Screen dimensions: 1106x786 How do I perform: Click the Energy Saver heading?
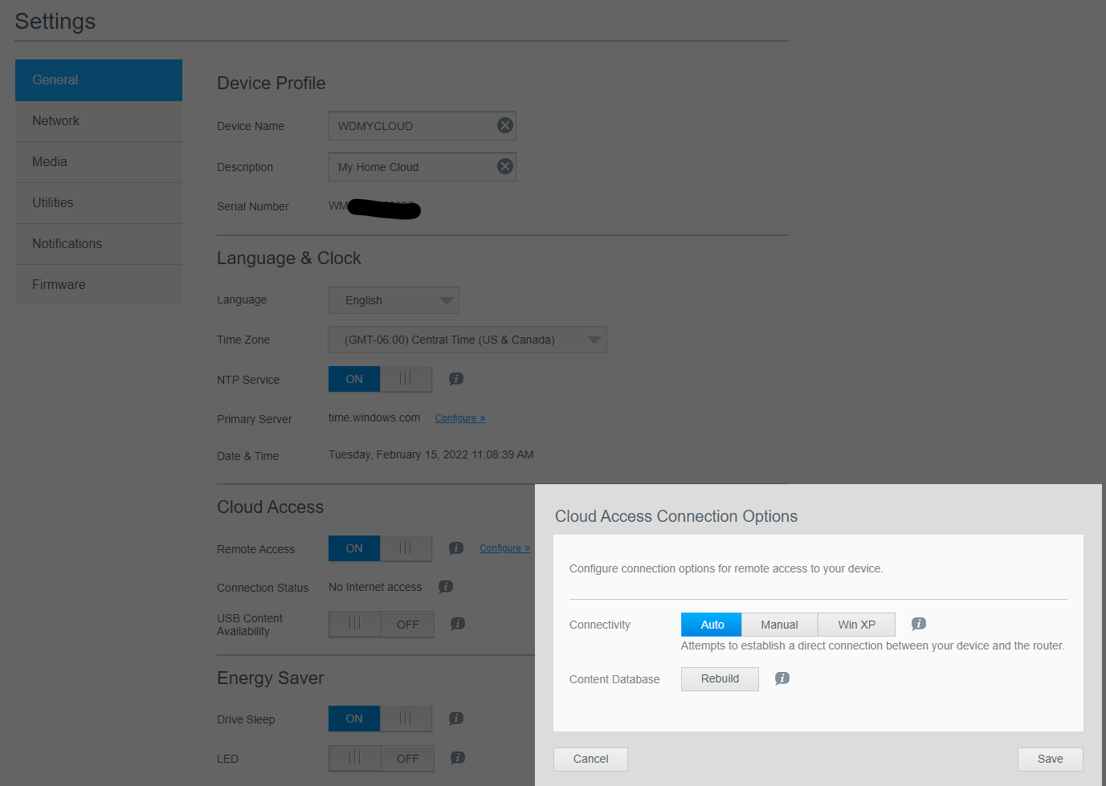click(271, 678)
